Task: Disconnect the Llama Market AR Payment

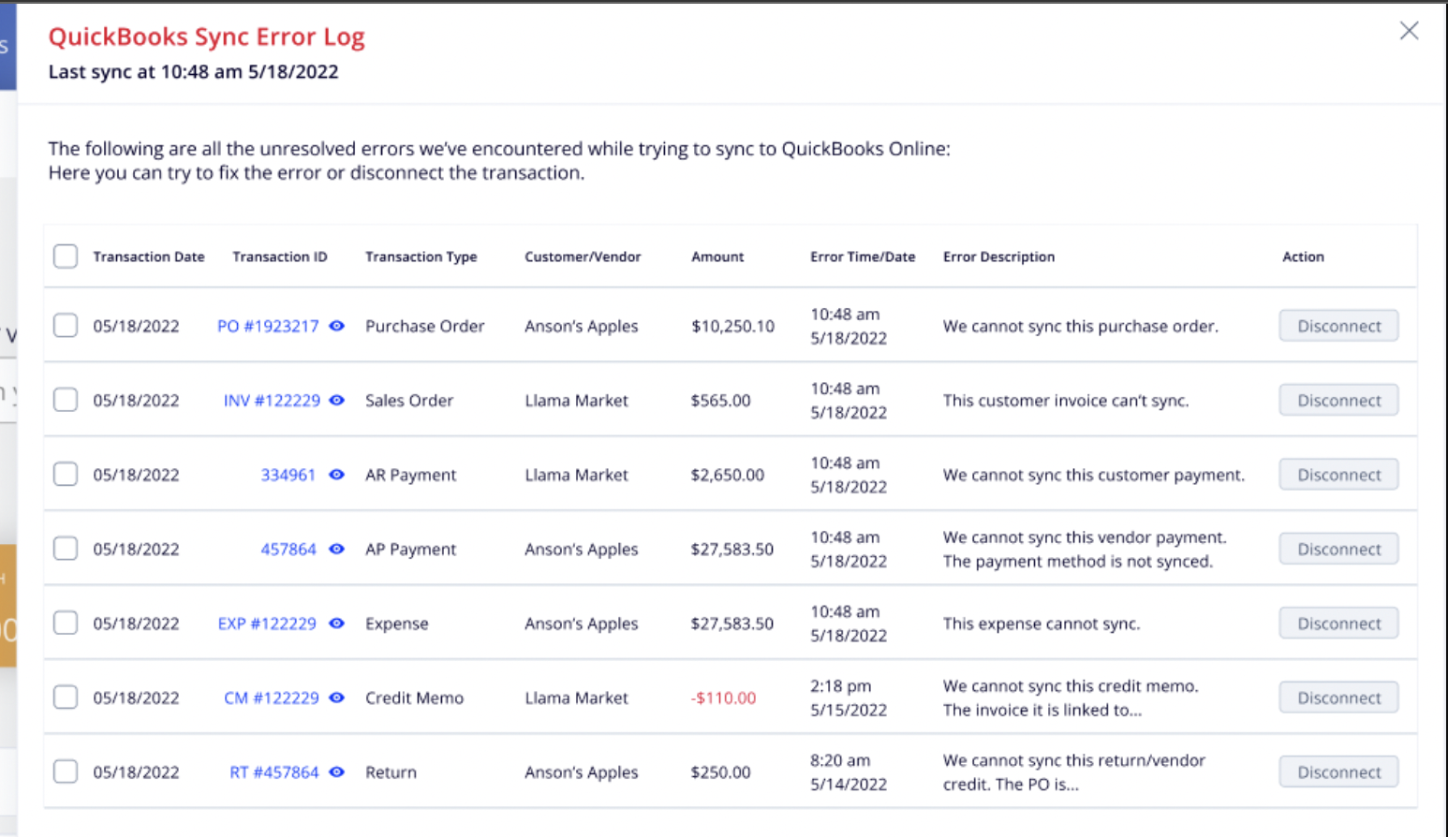Action: 1338,475
